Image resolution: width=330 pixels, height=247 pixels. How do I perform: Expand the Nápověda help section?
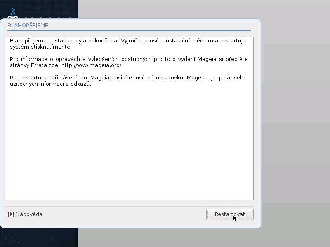coord(25,214)
